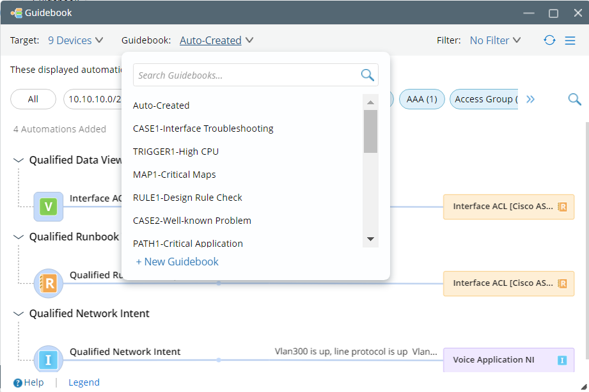The height and width of the screenshot is (392, 589).
Task: Click inside the Search Guidebooks field
Action: click(243, 75)
